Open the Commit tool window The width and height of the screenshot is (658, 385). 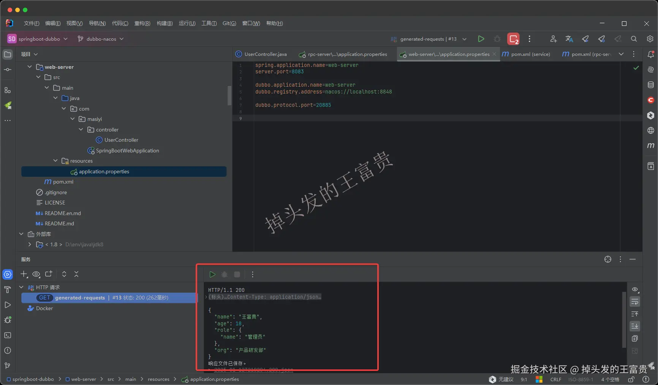(8, 70)
